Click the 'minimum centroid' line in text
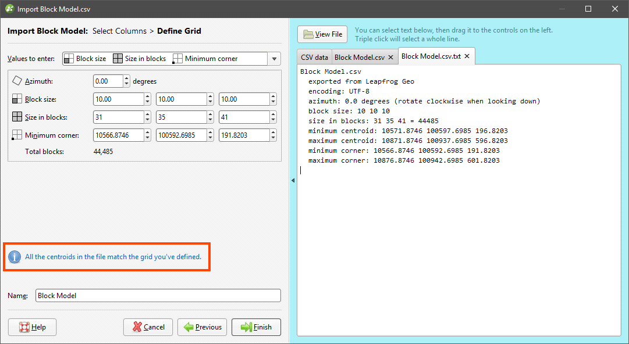 [x=408, y=131]
